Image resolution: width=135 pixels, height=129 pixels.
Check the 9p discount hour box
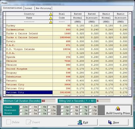90,107
